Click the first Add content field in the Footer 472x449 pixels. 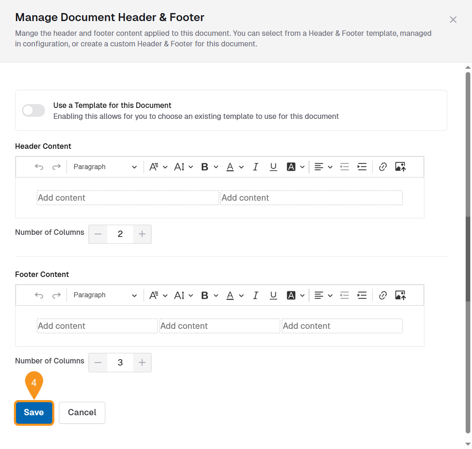click(x=96, y=325)
